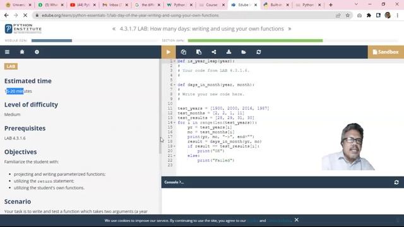Click the site lock icon

37,15
